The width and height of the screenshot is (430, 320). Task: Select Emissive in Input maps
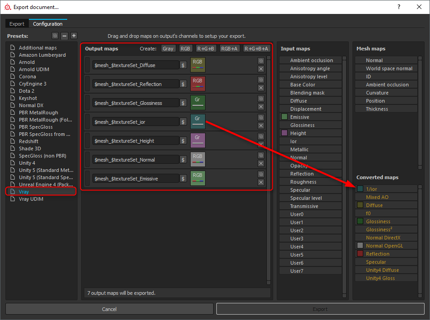coord(311,117)
